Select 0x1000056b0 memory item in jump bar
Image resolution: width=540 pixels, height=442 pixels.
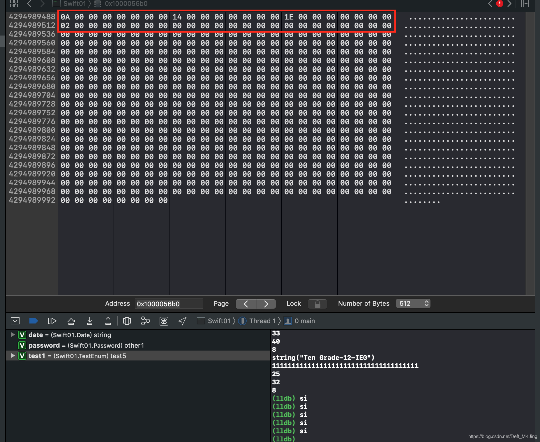point(121,3)
